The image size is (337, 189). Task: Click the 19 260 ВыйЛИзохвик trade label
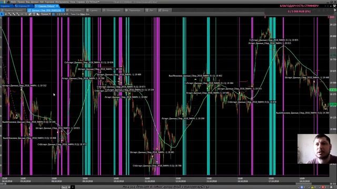(303, 113)
